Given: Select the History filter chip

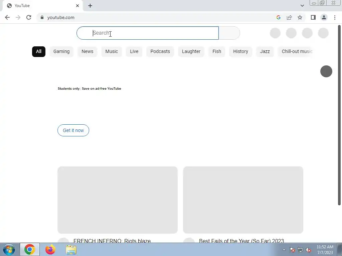Looking at the screenshot, I should click(x=240, y=52).
